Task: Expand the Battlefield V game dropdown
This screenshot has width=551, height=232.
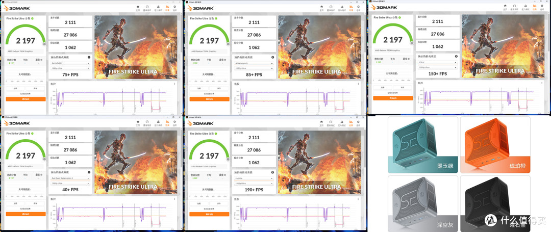Action: pos(69,63)
